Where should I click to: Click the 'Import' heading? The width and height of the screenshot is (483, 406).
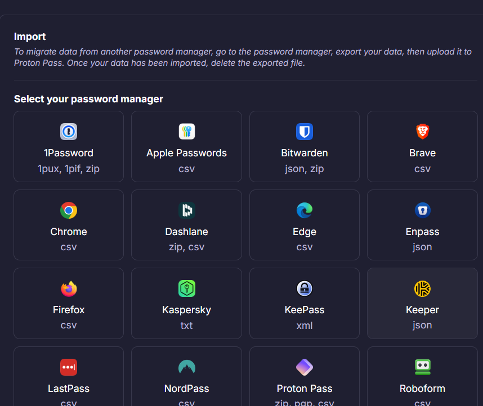tap(30, 37)
